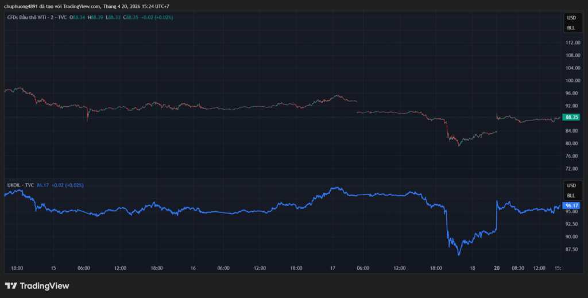Image resolution: width=588 pixels, height=298 pixels.
Task: Click the 87.50 price axis label on the UKOIL pane
Action: point(571,249)
